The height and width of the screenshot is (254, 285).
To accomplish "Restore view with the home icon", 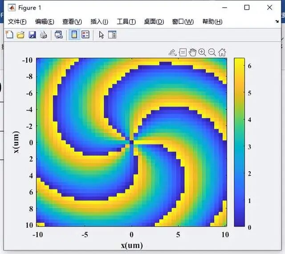I will click(222, 52).
